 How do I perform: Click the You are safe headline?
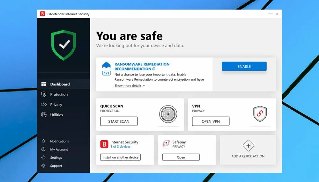pos(130,36)
